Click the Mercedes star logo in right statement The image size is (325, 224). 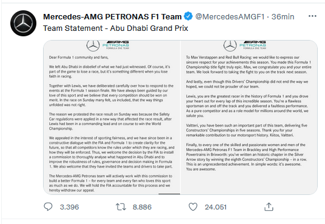click(x=230, y=46)
